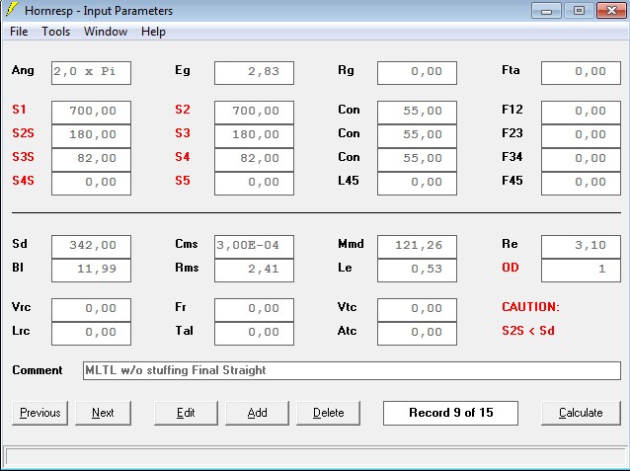Open the Window menu

(x=106, y=32)
